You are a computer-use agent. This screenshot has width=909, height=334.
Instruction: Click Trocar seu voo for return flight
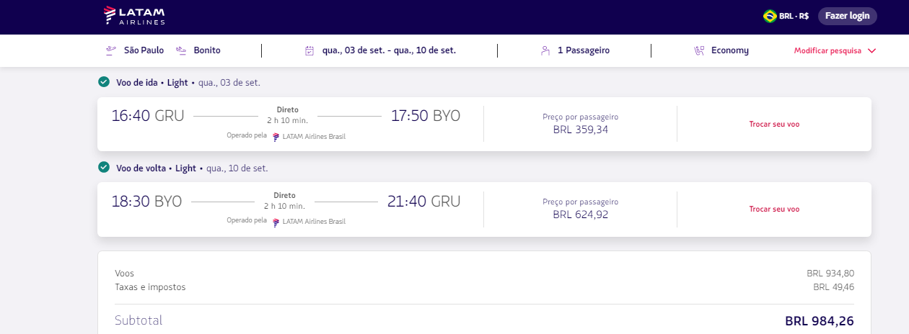774,209
